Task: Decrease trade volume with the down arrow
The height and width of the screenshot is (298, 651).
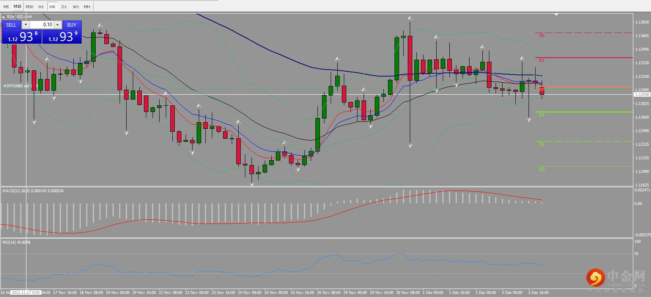Action: pyautogui.click(x=26, y=25)
